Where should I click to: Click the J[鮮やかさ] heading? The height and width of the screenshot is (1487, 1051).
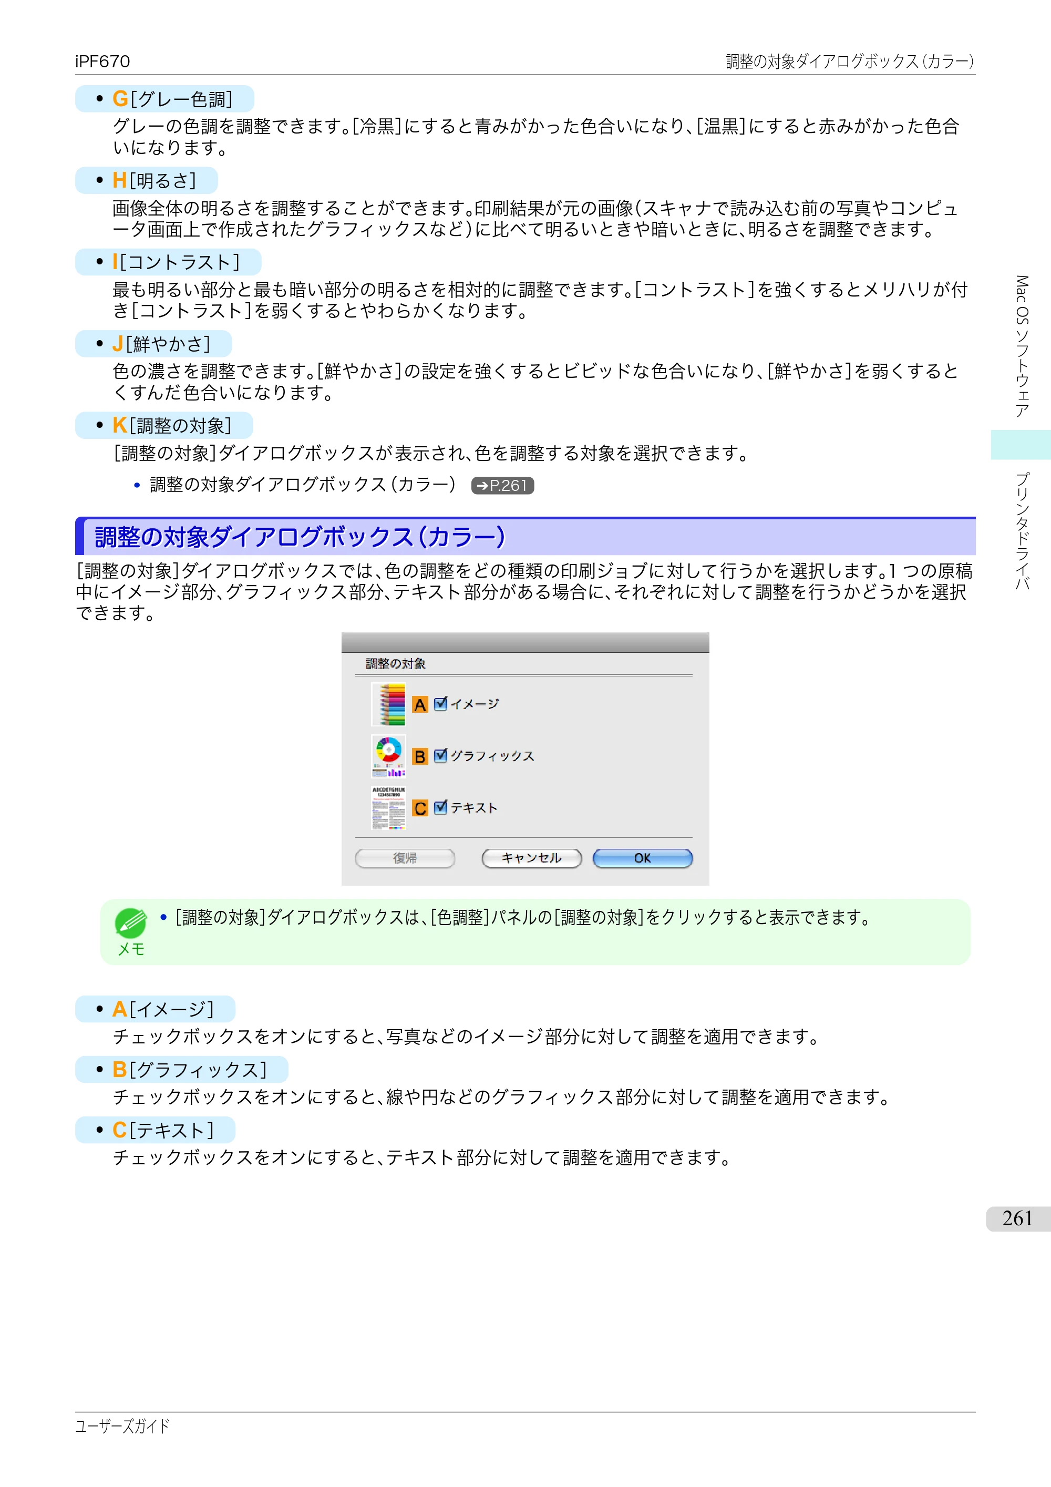[153, 344]
